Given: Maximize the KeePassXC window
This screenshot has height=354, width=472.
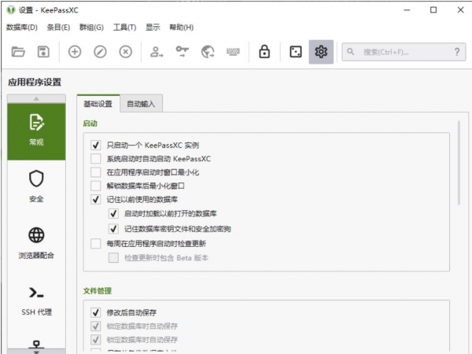Looking at the screenshot, I should 433,10.
